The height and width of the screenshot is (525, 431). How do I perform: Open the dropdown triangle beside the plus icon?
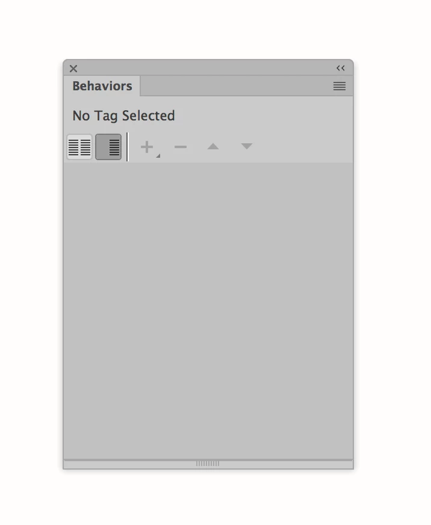(x=158, y=155)
